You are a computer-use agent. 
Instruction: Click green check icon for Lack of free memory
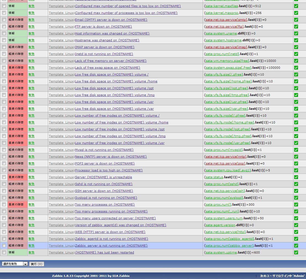tap(296, 61)
